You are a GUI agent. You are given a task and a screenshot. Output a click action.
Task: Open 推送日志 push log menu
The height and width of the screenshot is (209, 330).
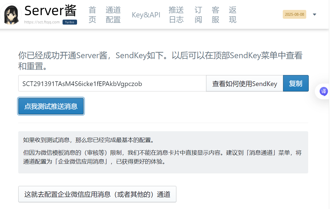coord(176,15)
